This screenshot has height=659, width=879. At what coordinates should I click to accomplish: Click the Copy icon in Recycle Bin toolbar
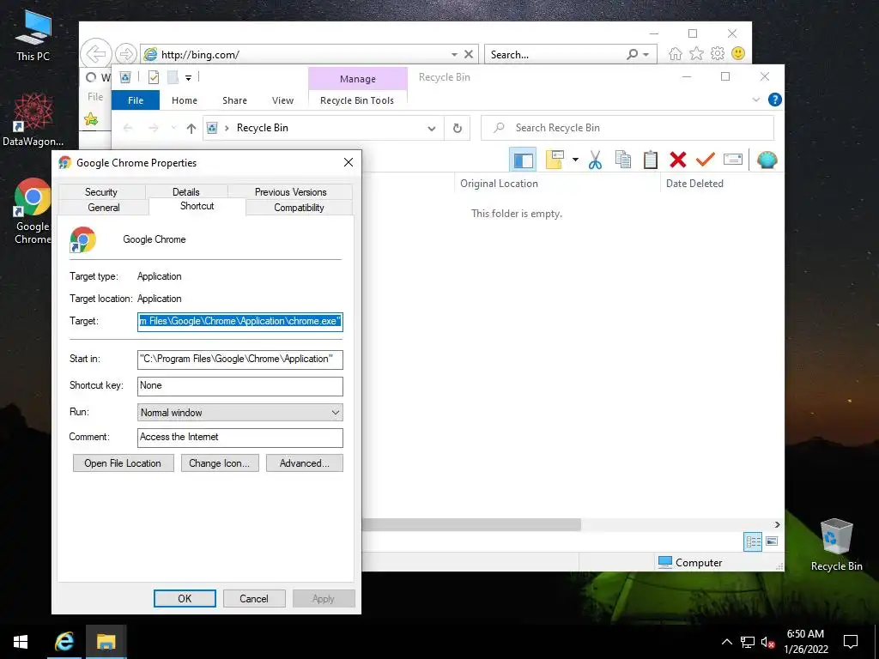point(623,160)
